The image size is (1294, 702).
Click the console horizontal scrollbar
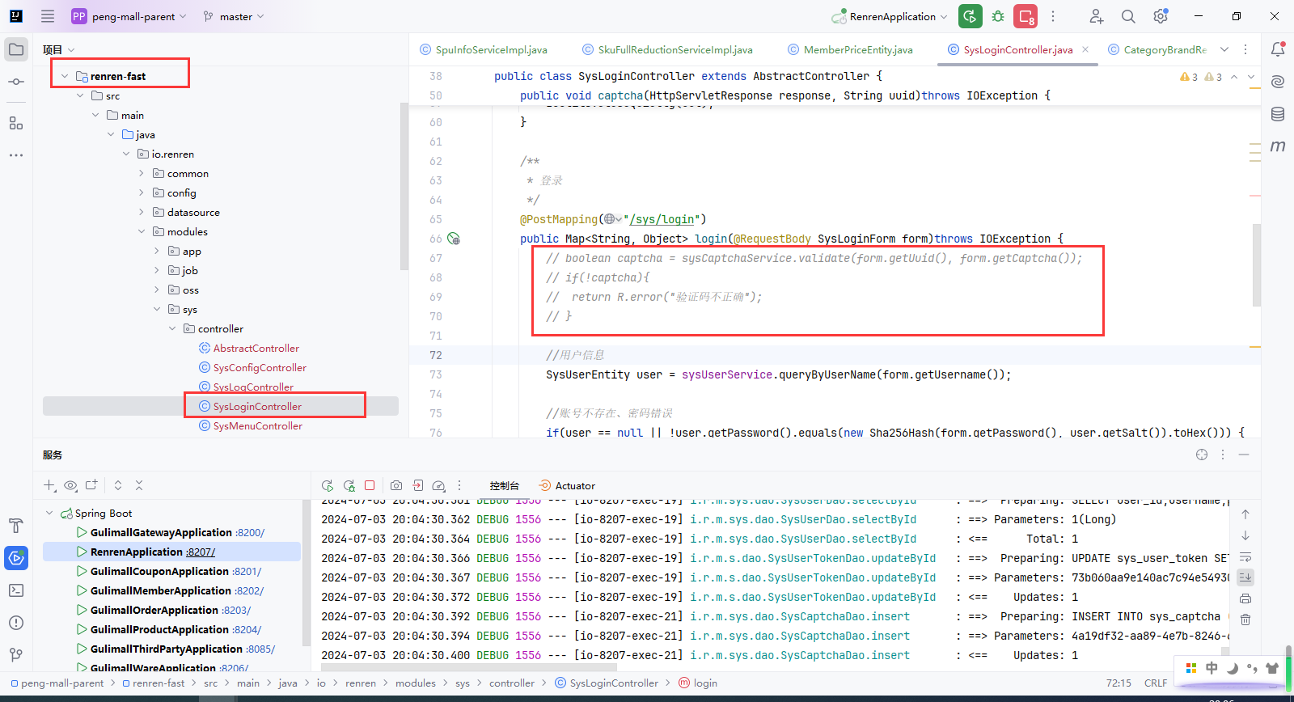(469, 667)
